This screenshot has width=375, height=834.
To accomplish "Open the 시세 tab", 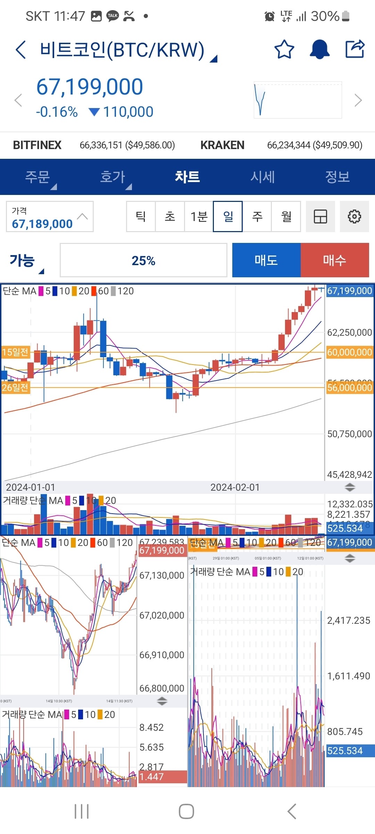I will click(x=262, y=177).
